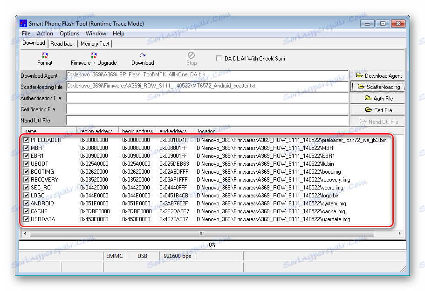
Task: Select the secro.img location path
Action: [270, 187]
